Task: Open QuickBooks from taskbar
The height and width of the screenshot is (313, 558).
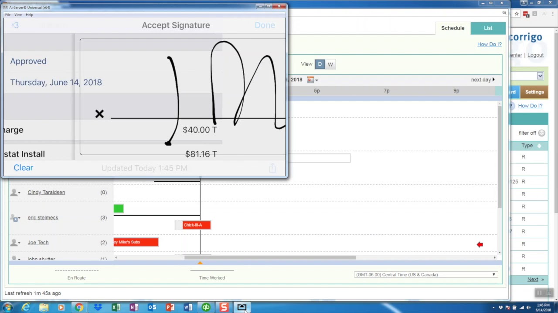Action: [206, 307]
